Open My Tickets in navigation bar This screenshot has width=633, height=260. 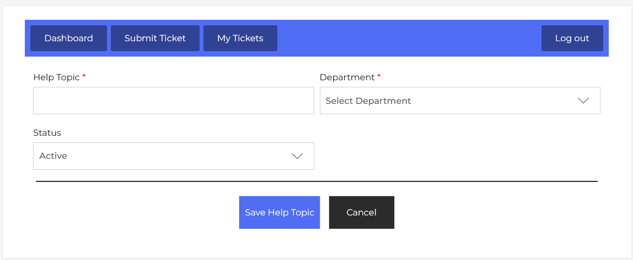(240, 38)
